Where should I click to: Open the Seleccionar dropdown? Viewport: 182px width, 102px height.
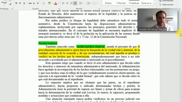167,5
